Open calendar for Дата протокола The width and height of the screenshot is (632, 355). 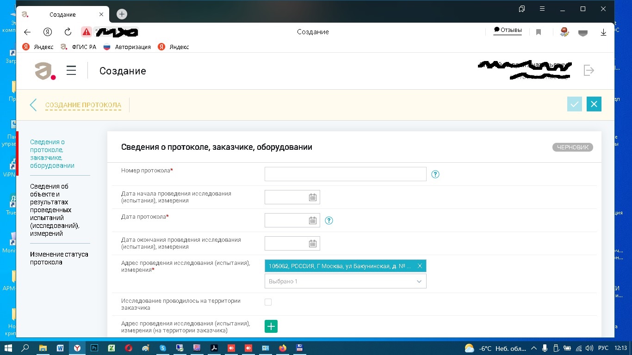click(313, 220)
